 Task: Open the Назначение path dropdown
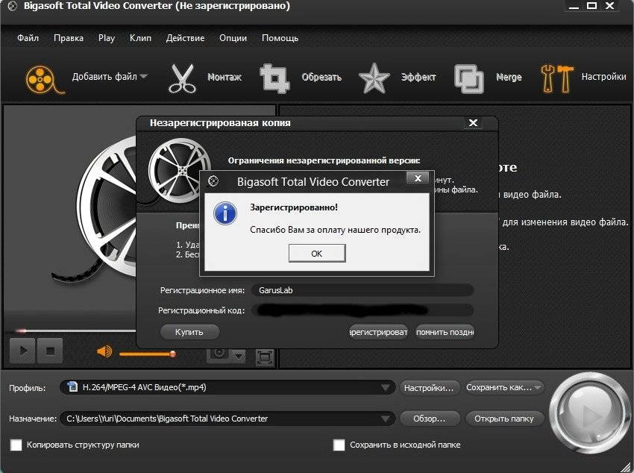pos(227,419)
